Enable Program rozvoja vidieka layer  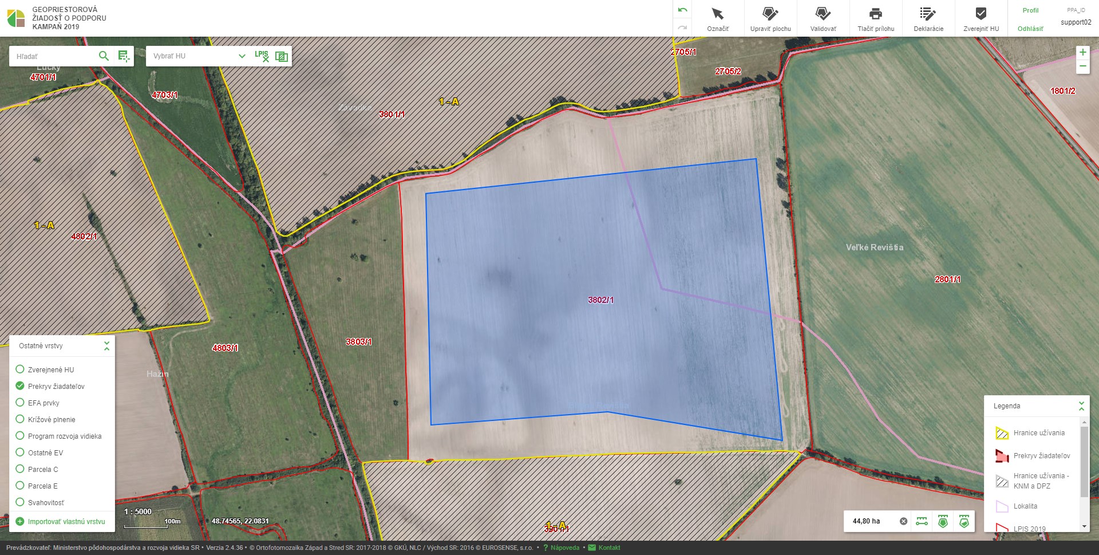click(x=20, y=436)
